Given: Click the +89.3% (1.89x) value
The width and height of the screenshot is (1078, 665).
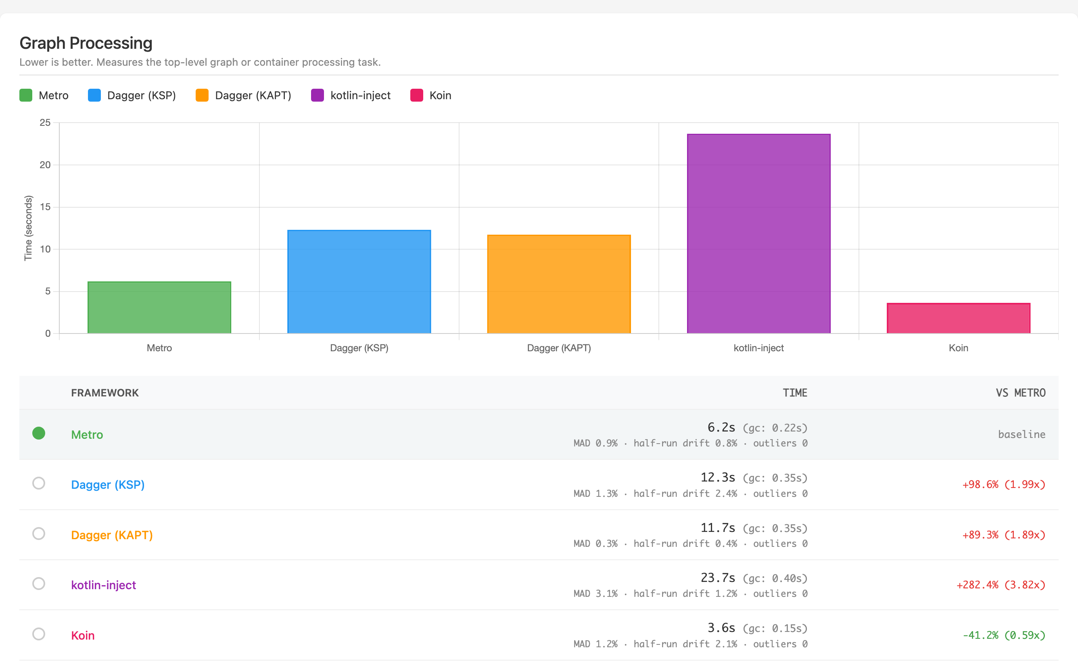Looking at the screenshot, I should click(1004, 535).
